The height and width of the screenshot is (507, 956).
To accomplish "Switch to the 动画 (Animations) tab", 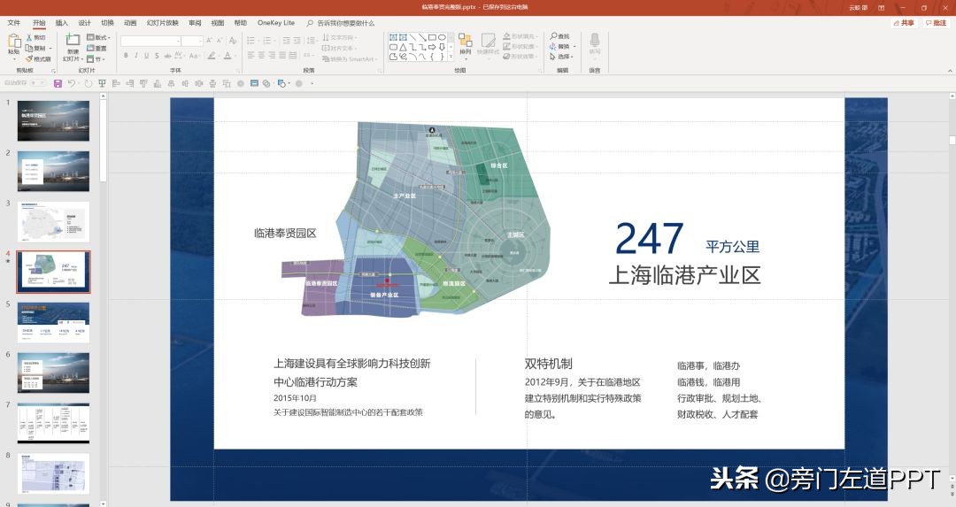I will 130,22.
